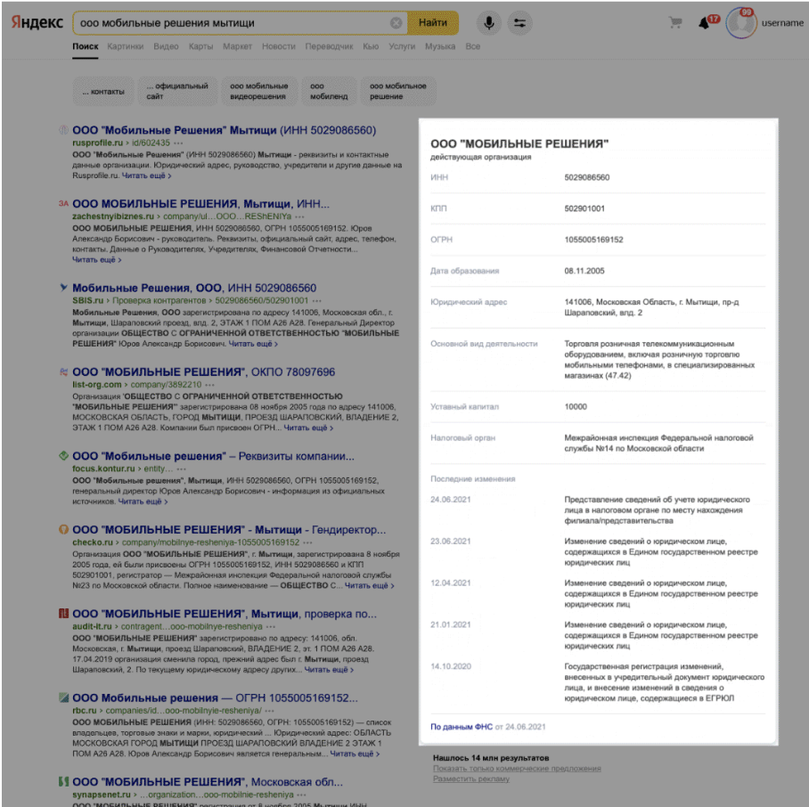Open the 'Реквизиты компании...' result title
This screenshot has height=807, width=809.
click(x=213, y=456)
